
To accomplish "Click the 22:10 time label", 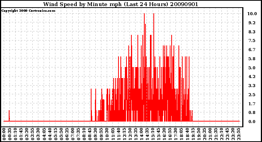I will click(221, 134).
